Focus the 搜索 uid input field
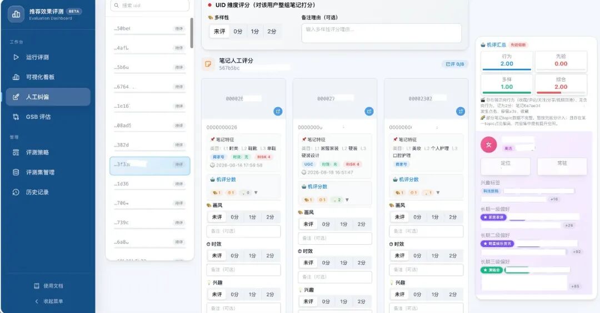The image size is (600, 313). click(149, 6)
